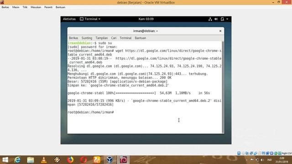This screenshot has height=164, width=292.
Task: Open the terminal window Berkas menu
Action: click(x=73, y=38)
